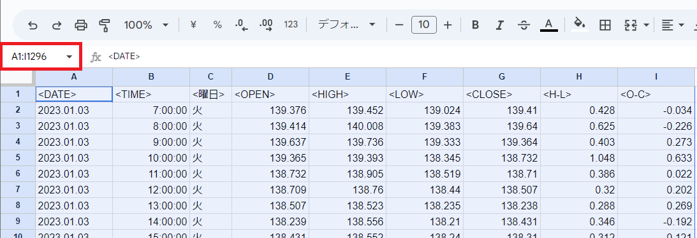This screenshot has width=697, height=238.
Task: Click cell with value -0.226
Action: (x=656, y=126)
